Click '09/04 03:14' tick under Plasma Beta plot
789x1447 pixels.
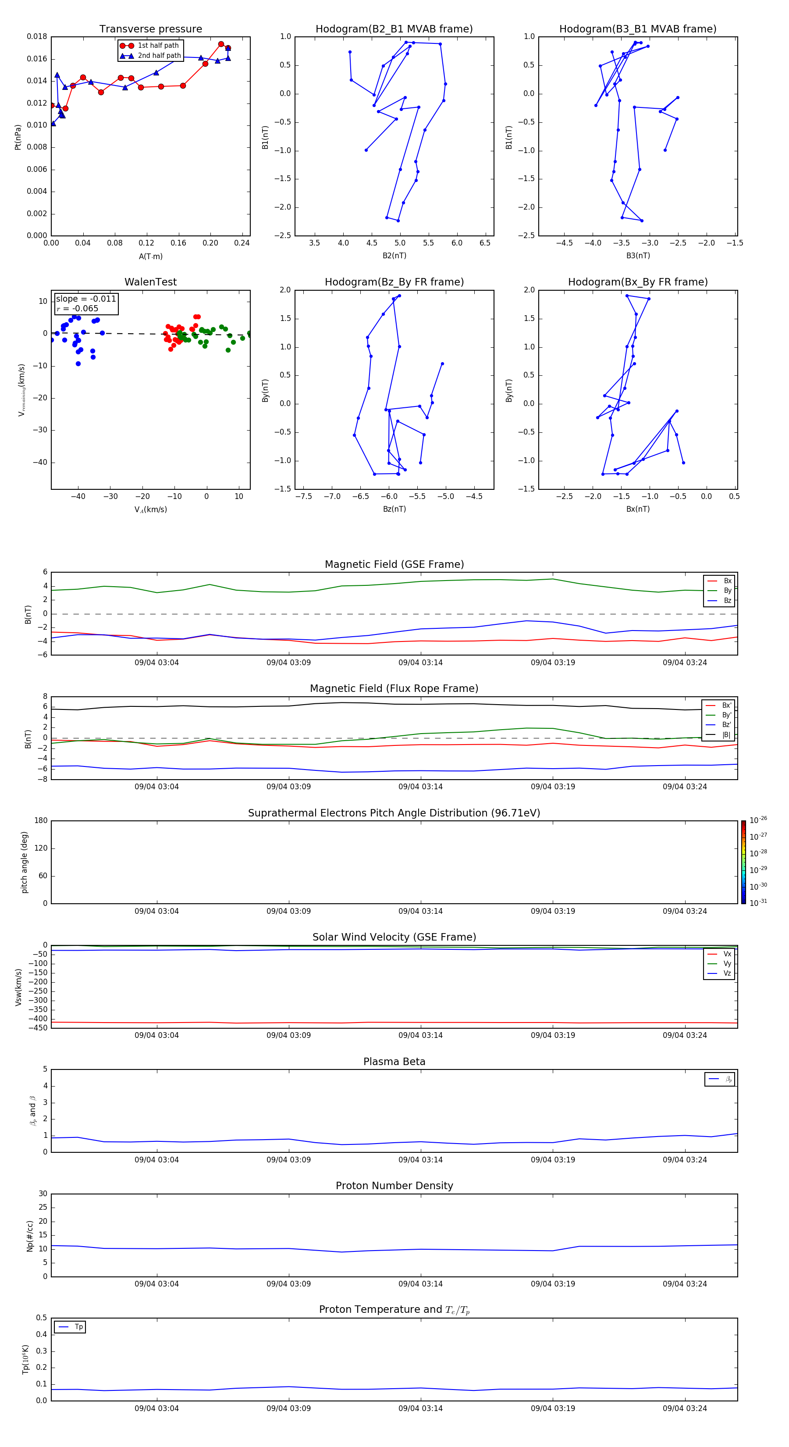click(x=421, y=1159)
